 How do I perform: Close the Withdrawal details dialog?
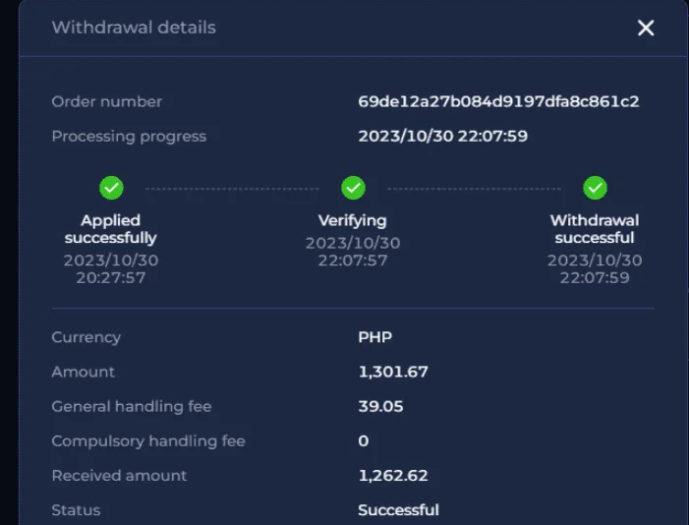point(646,29)
